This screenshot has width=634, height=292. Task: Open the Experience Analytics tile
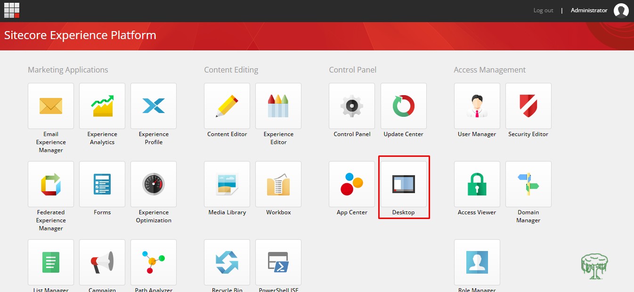tap(102, 106)
